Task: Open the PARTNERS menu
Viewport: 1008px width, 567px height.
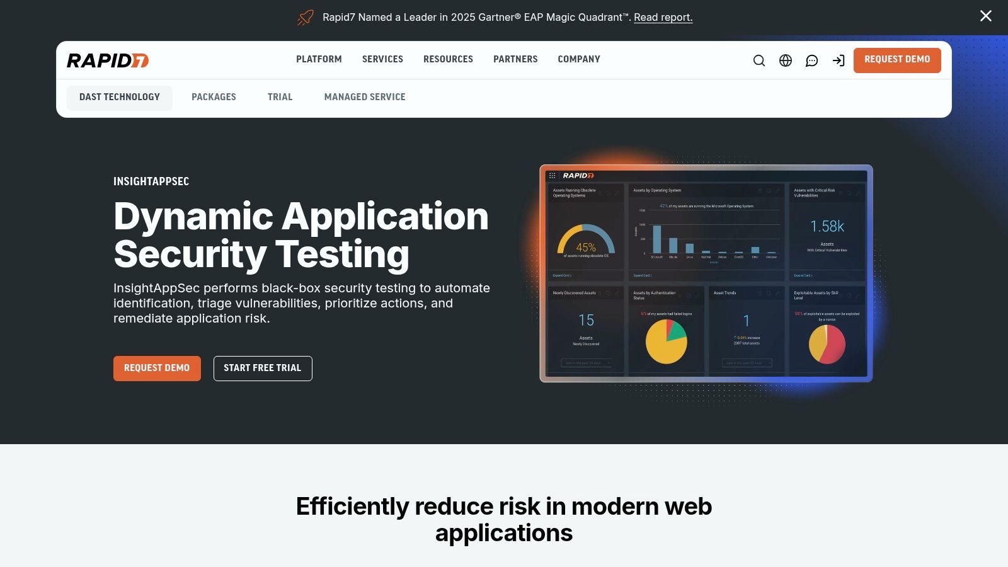Action: [515, 59]
